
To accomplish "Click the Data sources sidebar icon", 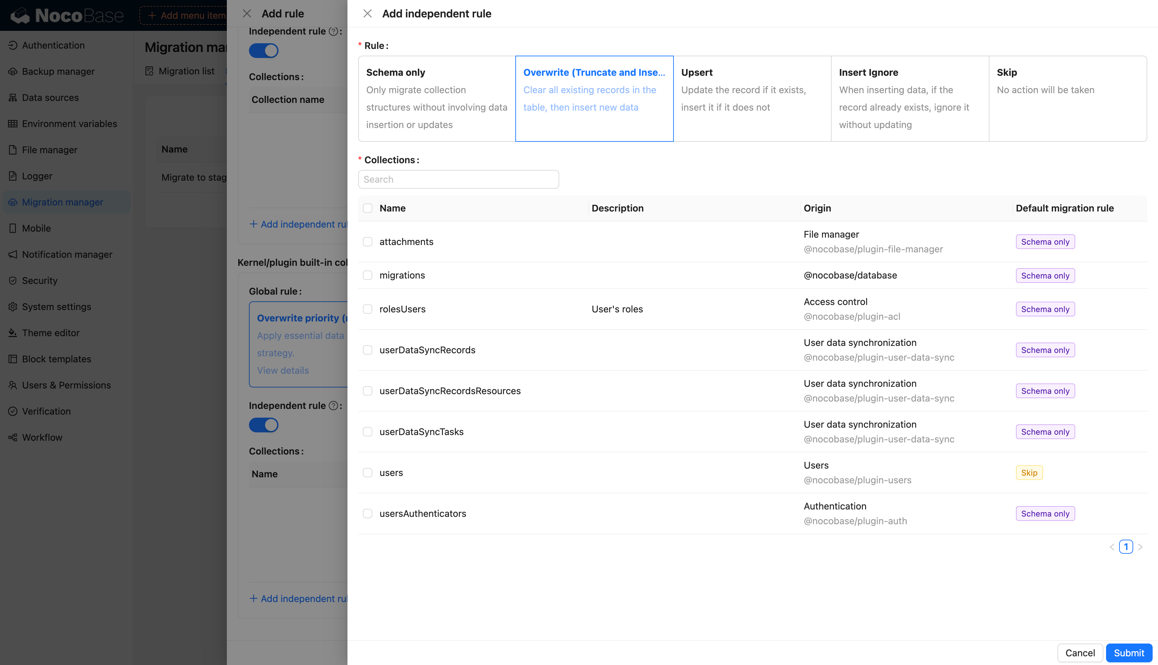I will 13,98.
